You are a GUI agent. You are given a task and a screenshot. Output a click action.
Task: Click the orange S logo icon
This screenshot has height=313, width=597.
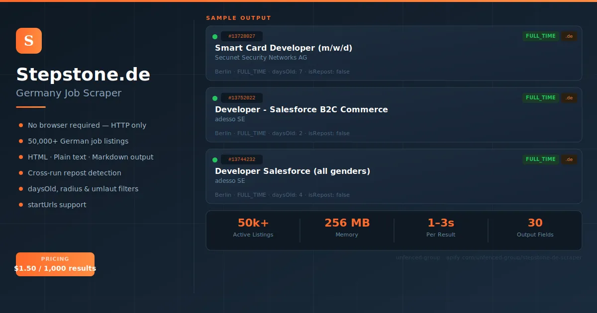point(29,41)
